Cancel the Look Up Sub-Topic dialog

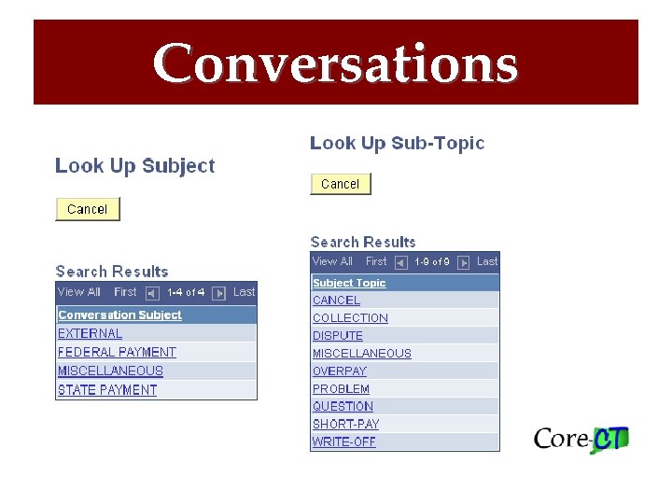(341, 184)
